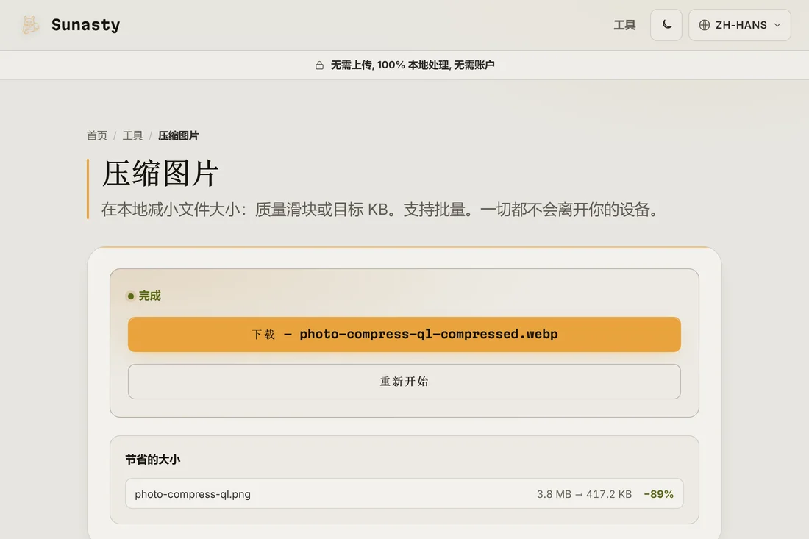
Task: Click the Sunasty cat logo icon
Action: pos(30,25)
